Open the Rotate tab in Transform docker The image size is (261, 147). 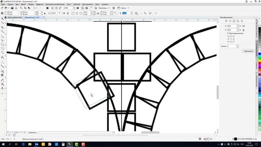(x=230, y=21)
